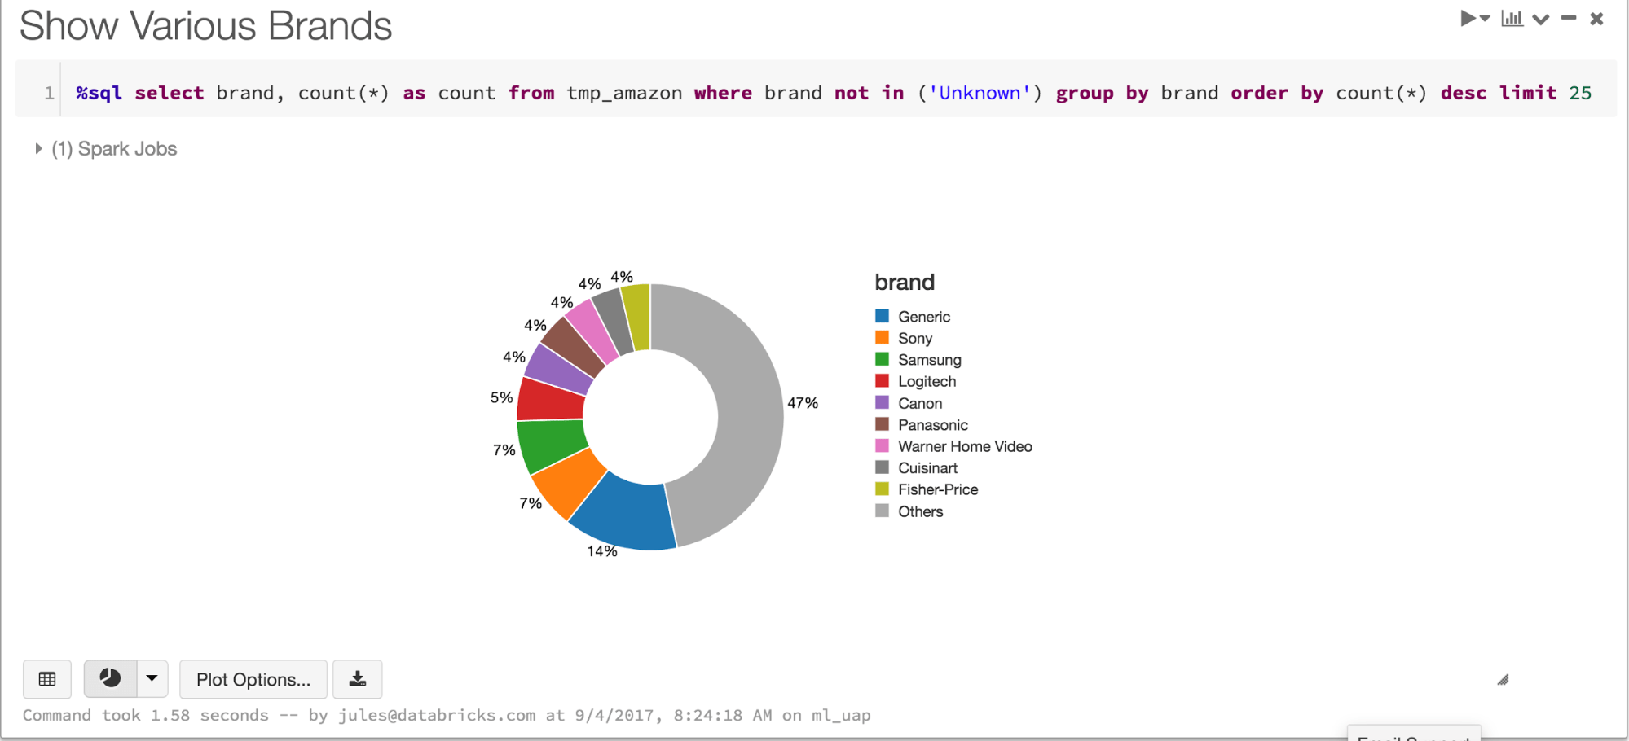Viewport: 1629px width, 741px height.
Task: Click the Generic blue legend swatch
Action: pyautogui.click(x=882, y=316)
